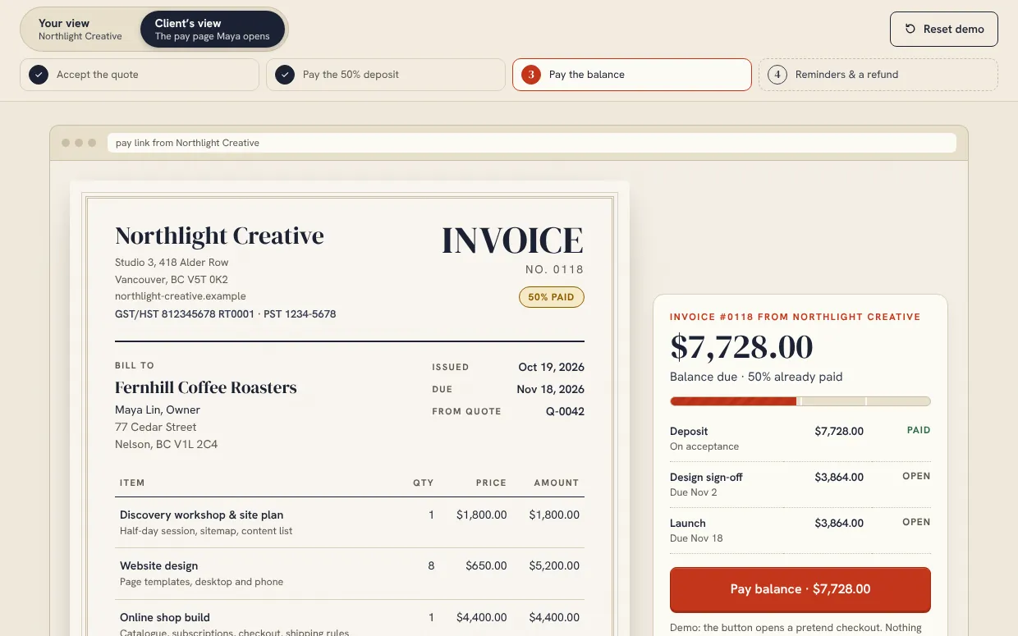Click the reset arrow icon beside Reset demo
Viewport: 1018px width, 636px height.
point(910,29)
